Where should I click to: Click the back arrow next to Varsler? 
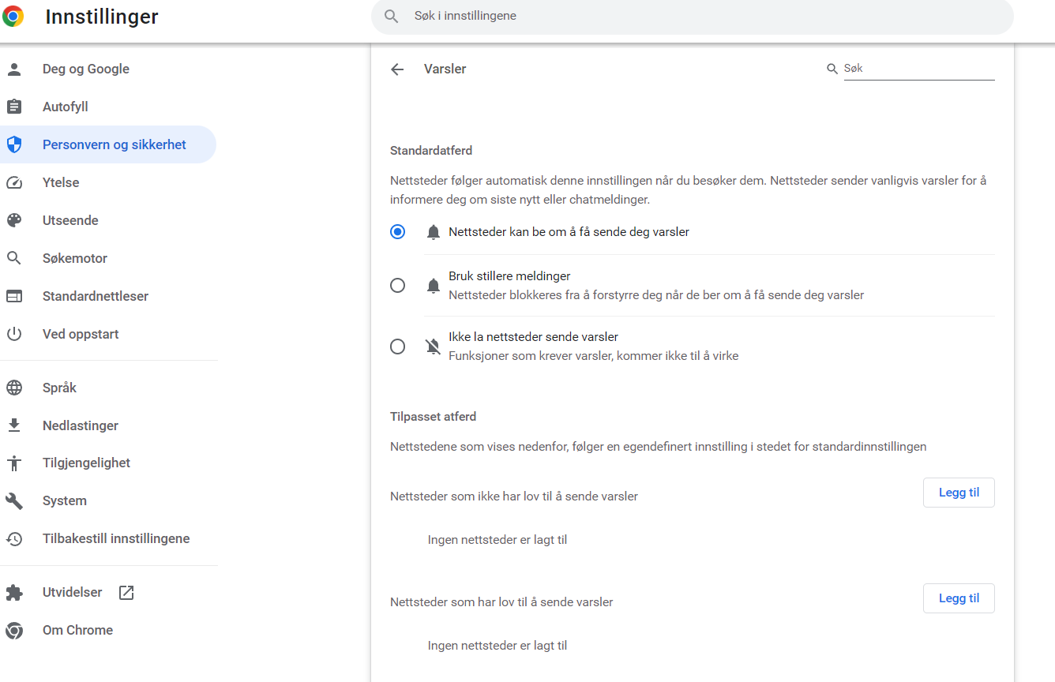(397, 69)
